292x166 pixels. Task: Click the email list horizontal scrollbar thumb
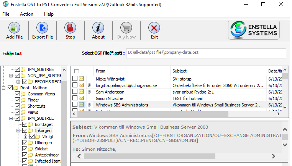click(153, 114)
